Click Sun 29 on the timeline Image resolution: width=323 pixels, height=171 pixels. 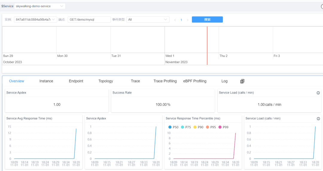[x=8, y=56]
